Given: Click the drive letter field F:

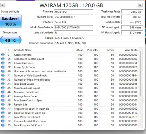Looking at the screenshot, I should 73,33.
